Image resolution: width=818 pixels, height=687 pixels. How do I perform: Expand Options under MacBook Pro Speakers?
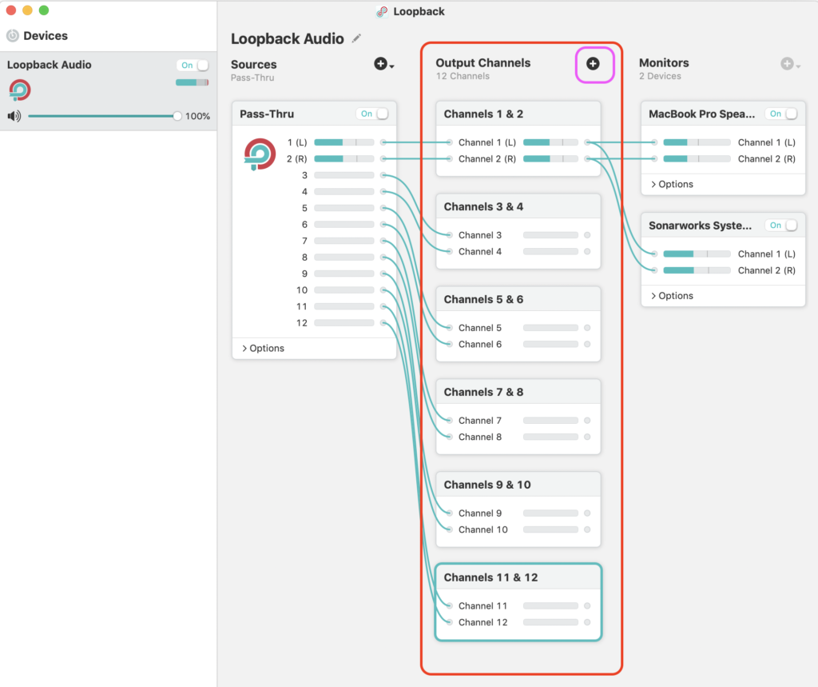click(x=672, y=185)
